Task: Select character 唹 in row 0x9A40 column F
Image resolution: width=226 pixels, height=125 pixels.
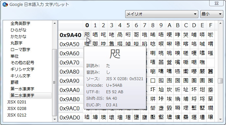Action: 211,35
